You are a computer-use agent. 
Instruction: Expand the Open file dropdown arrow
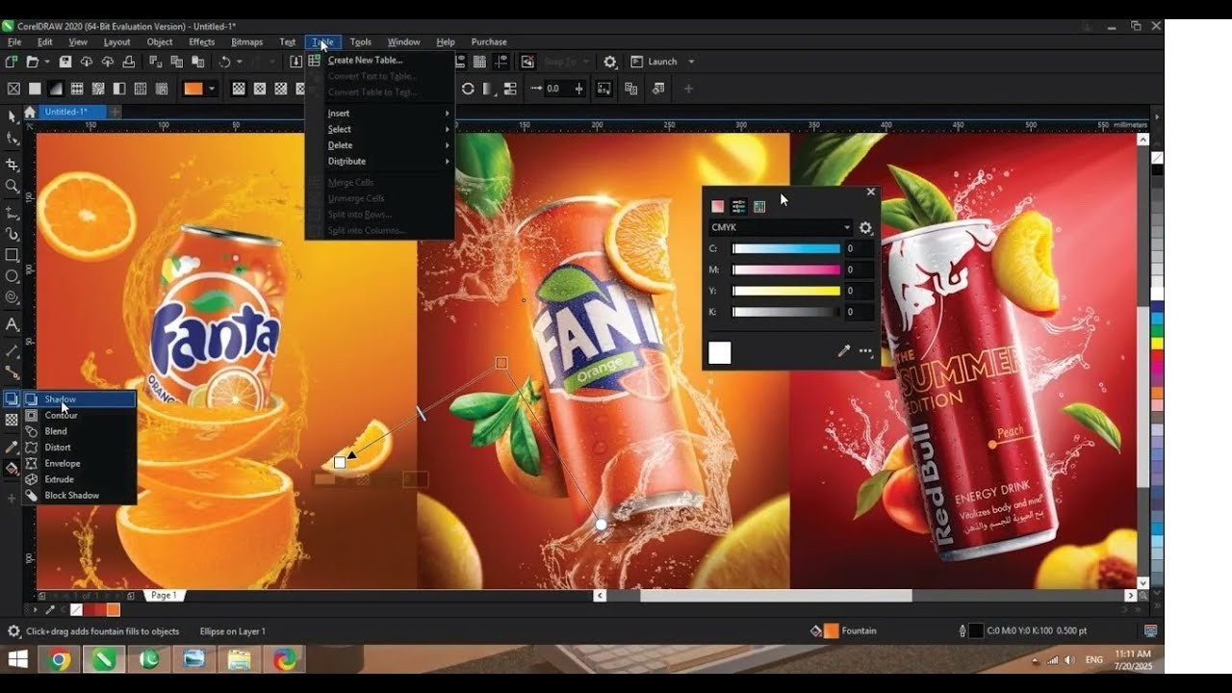(46, 62)
